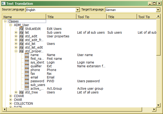This screenshot has height=114, width=163.
Task: Select the field icon next to email
Action: click(x=27, y=77)
